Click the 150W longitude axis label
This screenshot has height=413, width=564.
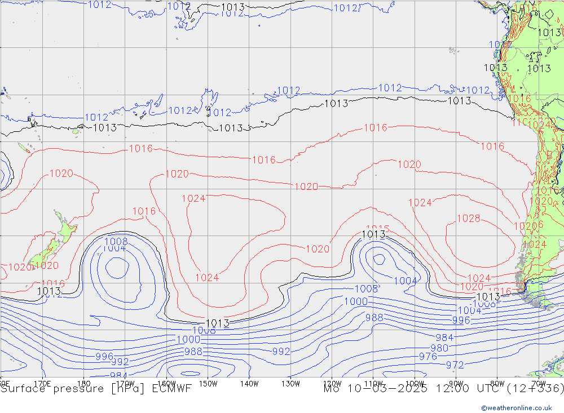coord(208,384)
